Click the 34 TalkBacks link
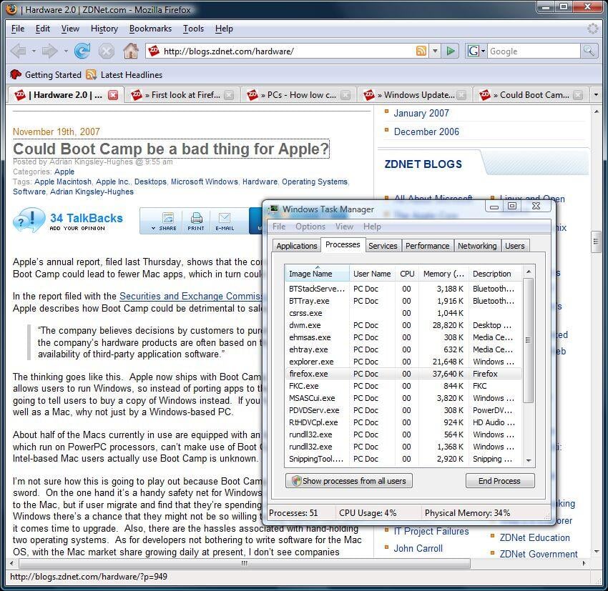Viewport: 608px width, 591px height. (86, 218)
